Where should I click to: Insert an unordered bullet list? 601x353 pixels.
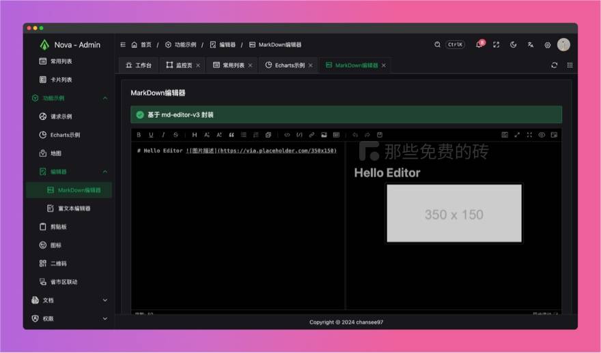(x=244, y=135)
